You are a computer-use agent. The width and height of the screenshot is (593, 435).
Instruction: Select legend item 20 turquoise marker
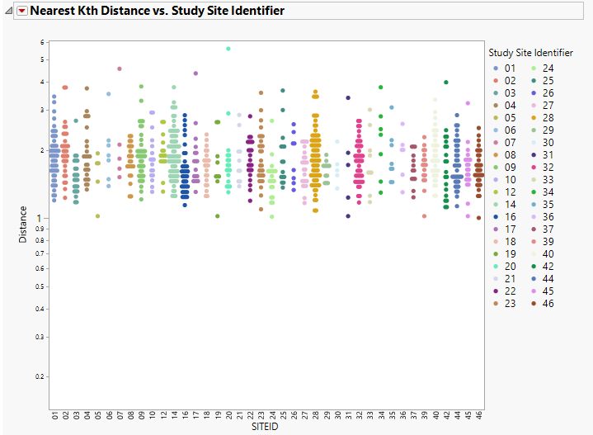[x=496, y=267]
